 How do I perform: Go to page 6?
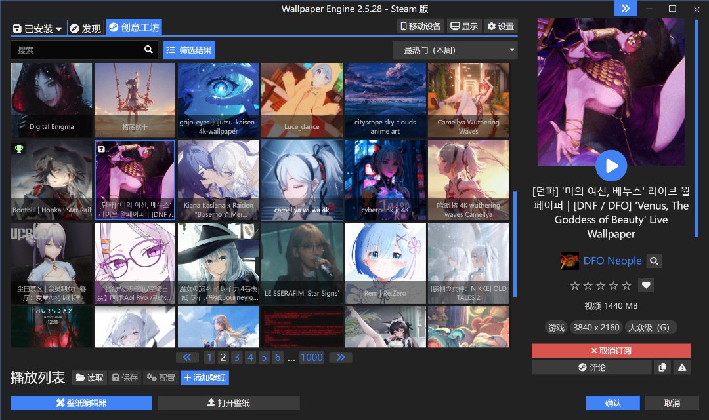278,357
